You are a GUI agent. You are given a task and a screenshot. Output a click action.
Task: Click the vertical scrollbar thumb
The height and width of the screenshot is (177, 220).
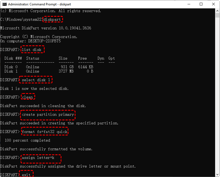(218, 15)
